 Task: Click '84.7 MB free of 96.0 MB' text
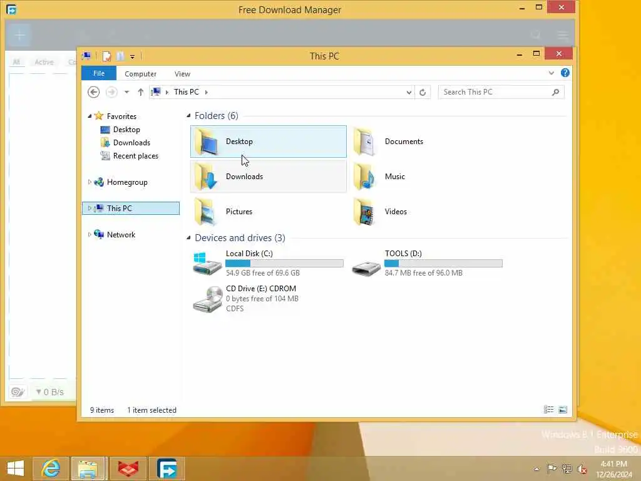click(x=424, y=273)
